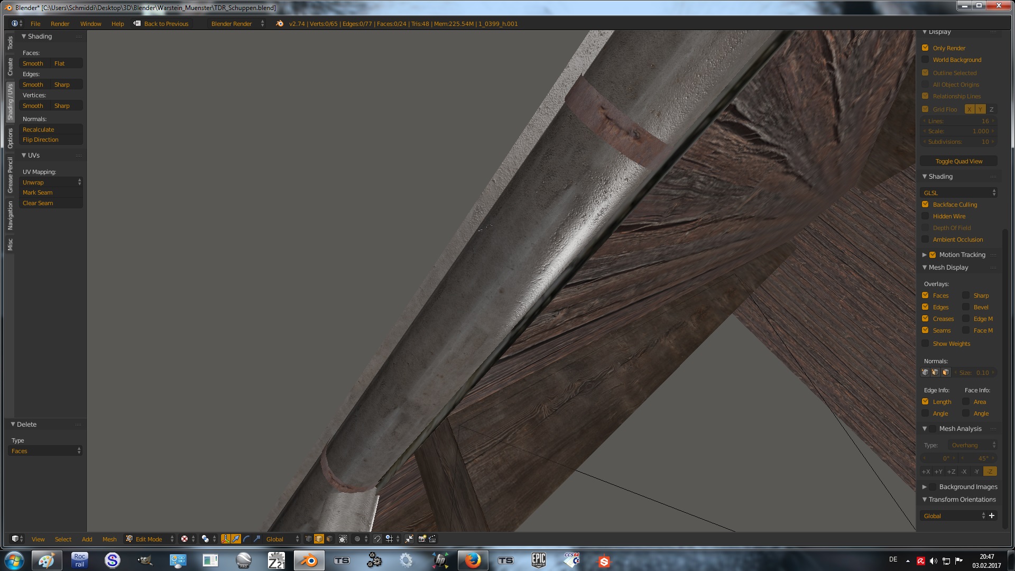
Task: Disable Backface Culling checkbox
Action: [x=925, y=204]
